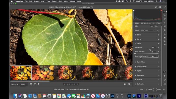This screenshot has height=99, width=176.
Task: Select the Graduated Filter tool
Action: point(164,26)
